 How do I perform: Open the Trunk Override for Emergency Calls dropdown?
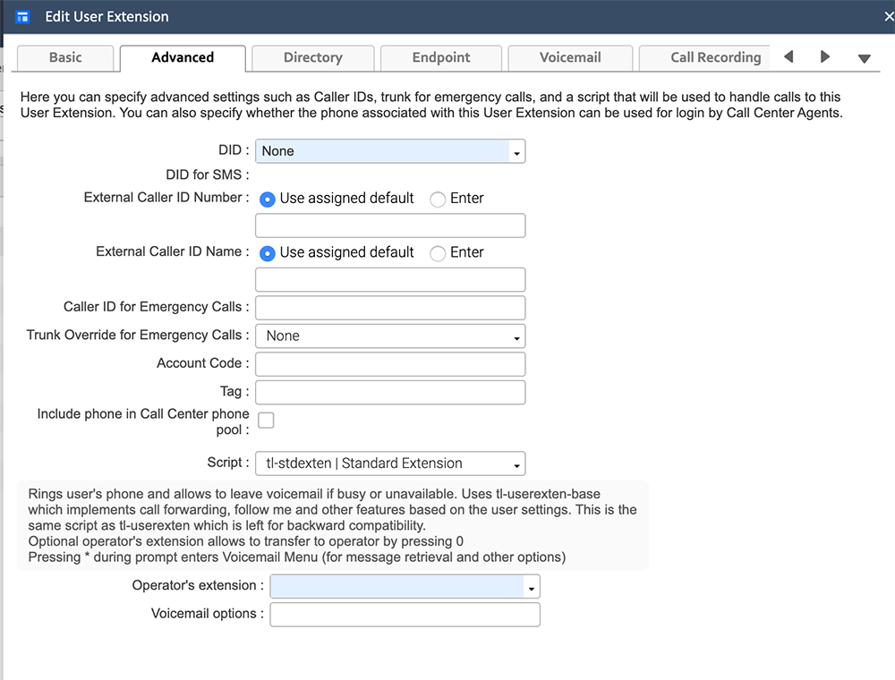coord(516,336)
